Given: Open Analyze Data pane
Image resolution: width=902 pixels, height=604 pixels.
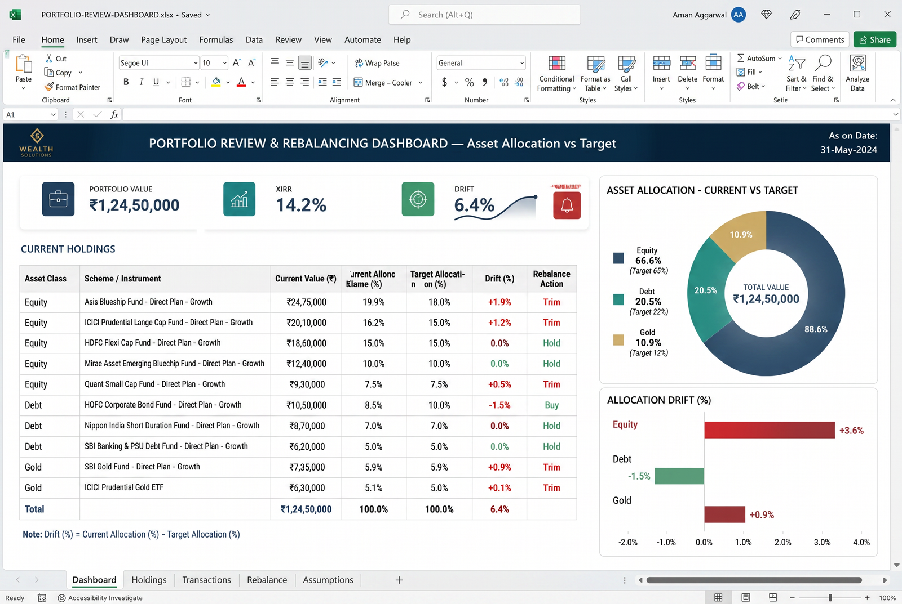Looking at the screenshot, I should coord(857,73).
